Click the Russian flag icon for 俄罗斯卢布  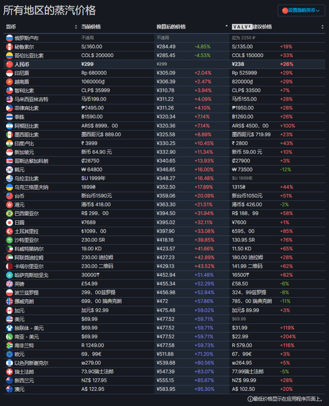tap(9, 38)
